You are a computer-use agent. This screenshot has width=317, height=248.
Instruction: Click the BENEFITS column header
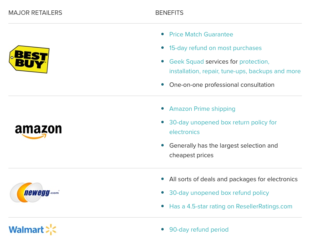(x=169, y=13)
